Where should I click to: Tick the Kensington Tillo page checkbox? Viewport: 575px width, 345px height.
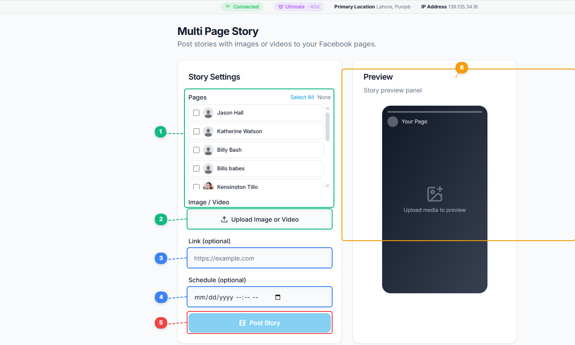click(x=196, y=187)
